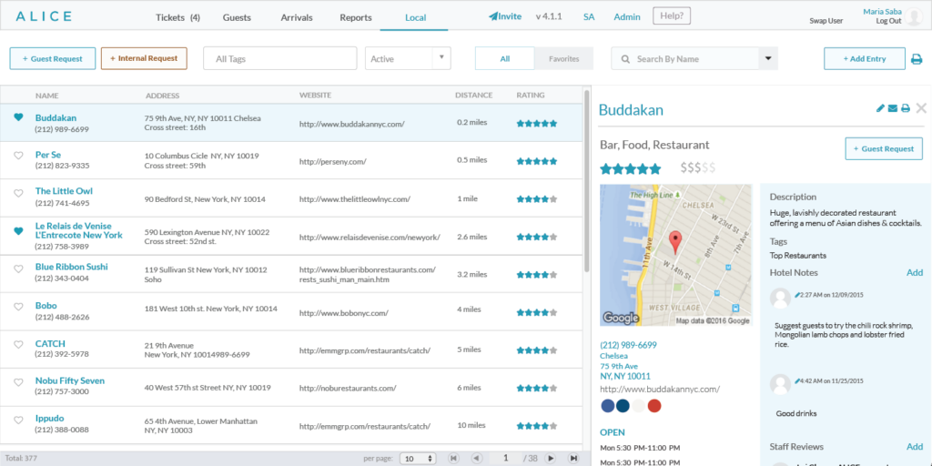Click the Invite paper plane icon

click(492, 16)
